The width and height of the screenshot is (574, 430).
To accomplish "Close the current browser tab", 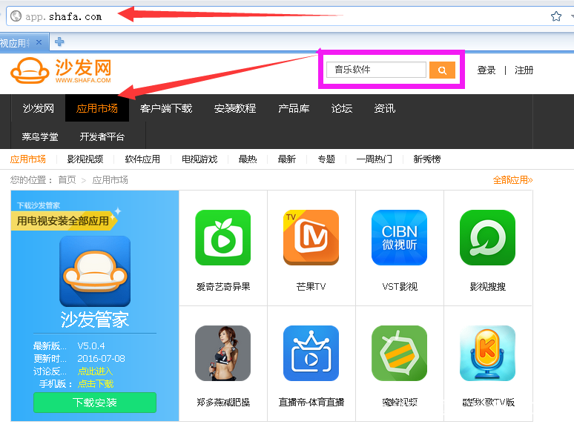I will tap(39, 42).
